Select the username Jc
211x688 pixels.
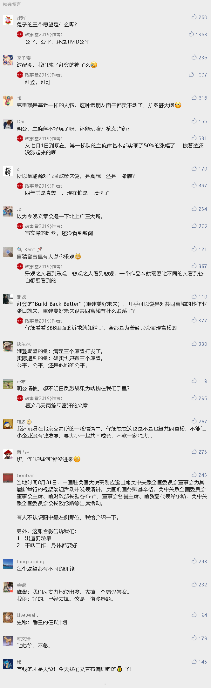[19, 209]
